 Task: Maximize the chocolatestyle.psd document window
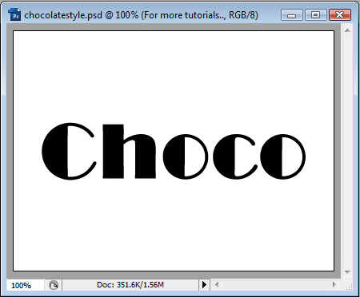point(316,15)
